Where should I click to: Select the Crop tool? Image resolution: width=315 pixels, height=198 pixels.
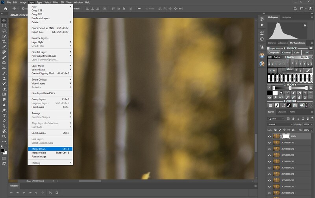[4, 42]
